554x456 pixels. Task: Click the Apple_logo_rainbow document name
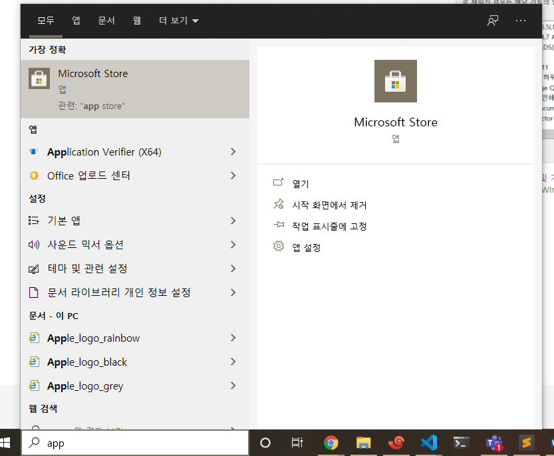[x=93, y=338]
